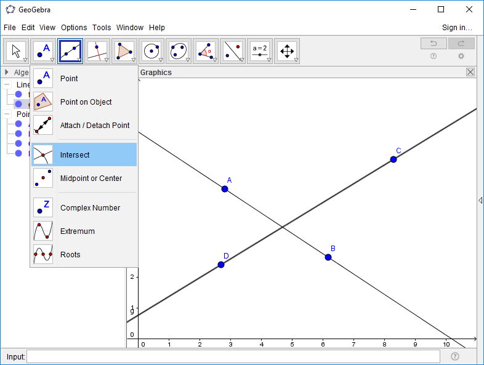Image resolution: width=484 pixels, height=365 pixels.
Task: Click point D on the graph
Action: pyautogui.click(x=221, y=265)
